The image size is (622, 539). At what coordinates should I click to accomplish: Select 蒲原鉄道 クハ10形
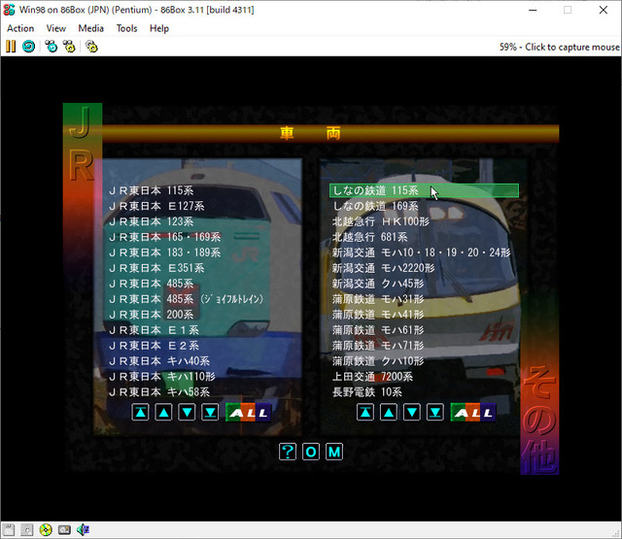tap(378, 361)
